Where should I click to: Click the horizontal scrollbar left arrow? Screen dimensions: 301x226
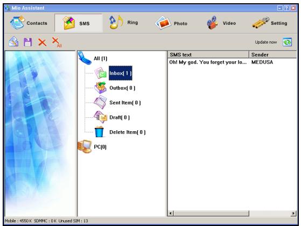[171, 213]
